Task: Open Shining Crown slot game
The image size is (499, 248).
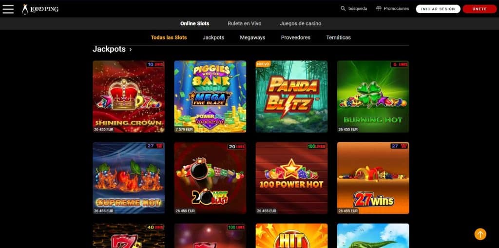Action: [x=129, y=96]
